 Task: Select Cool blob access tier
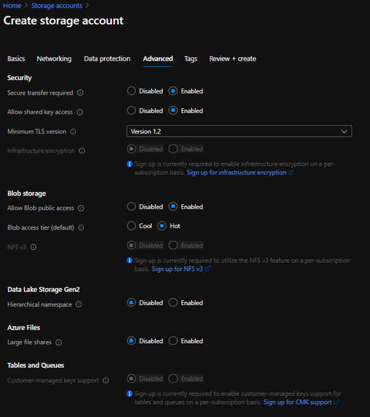coord(132,226)
